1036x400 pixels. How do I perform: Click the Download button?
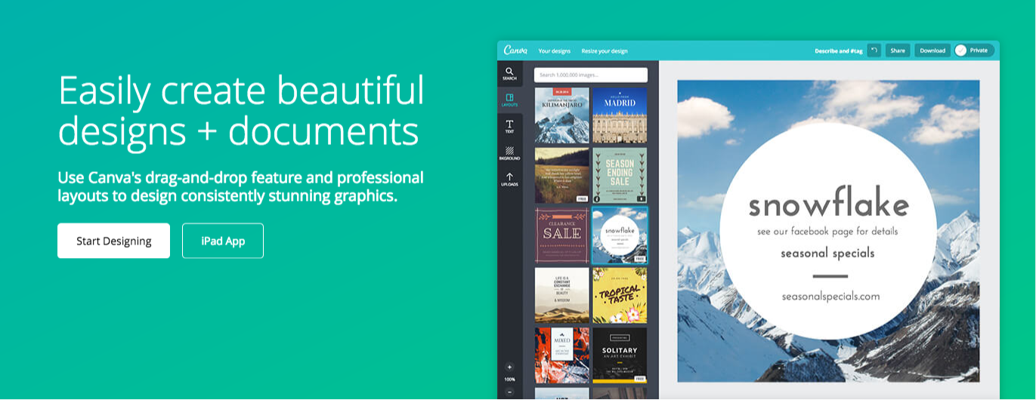pyautogui.click(x=932, y=51)
